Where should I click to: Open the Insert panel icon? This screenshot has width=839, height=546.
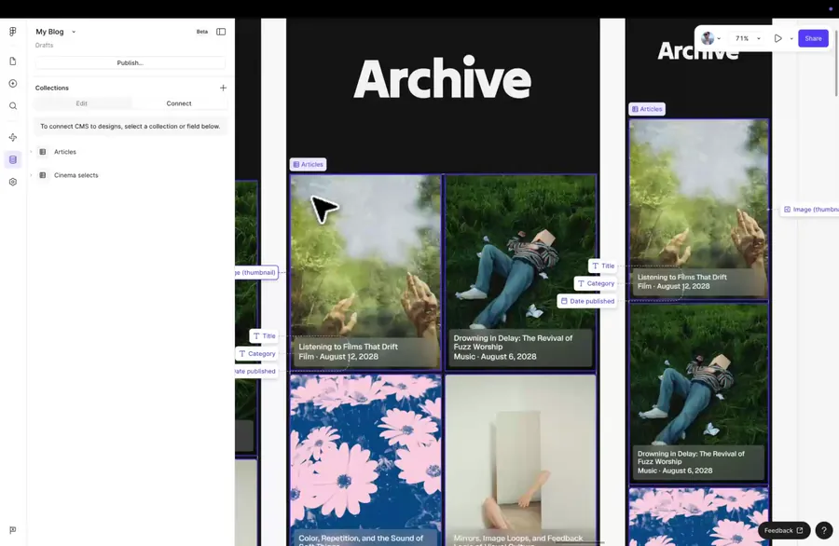click(x=12, y=82)
